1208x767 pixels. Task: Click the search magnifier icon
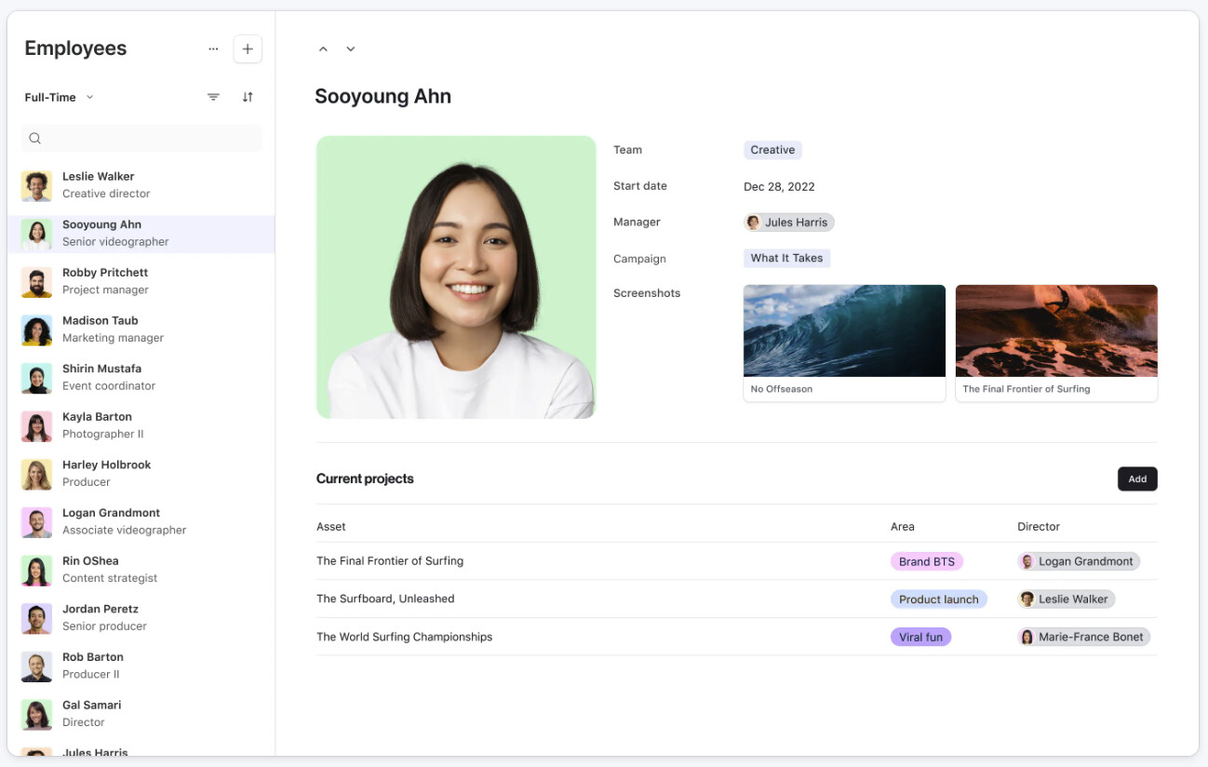pyautogui.click(x=35, y=139)
